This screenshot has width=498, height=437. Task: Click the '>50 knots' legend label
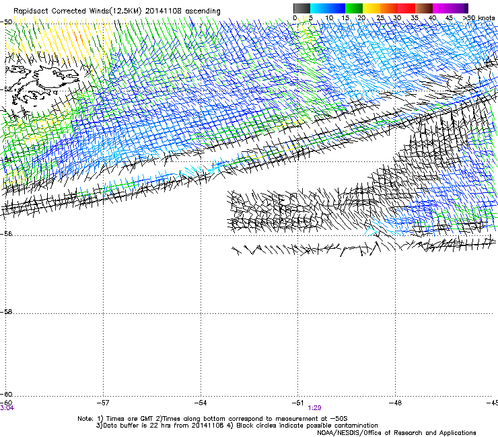(x=478, y=18)
